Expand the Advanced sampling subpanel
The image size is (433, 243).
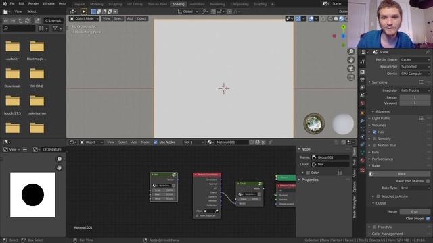(383, 111)
